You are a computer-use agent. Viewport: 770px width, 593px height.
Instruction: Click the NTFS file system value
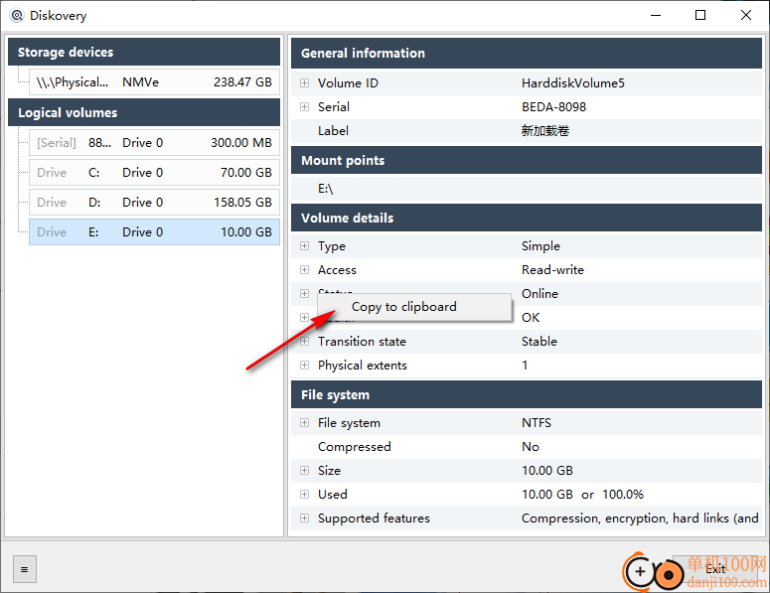[x=537, y=423]
